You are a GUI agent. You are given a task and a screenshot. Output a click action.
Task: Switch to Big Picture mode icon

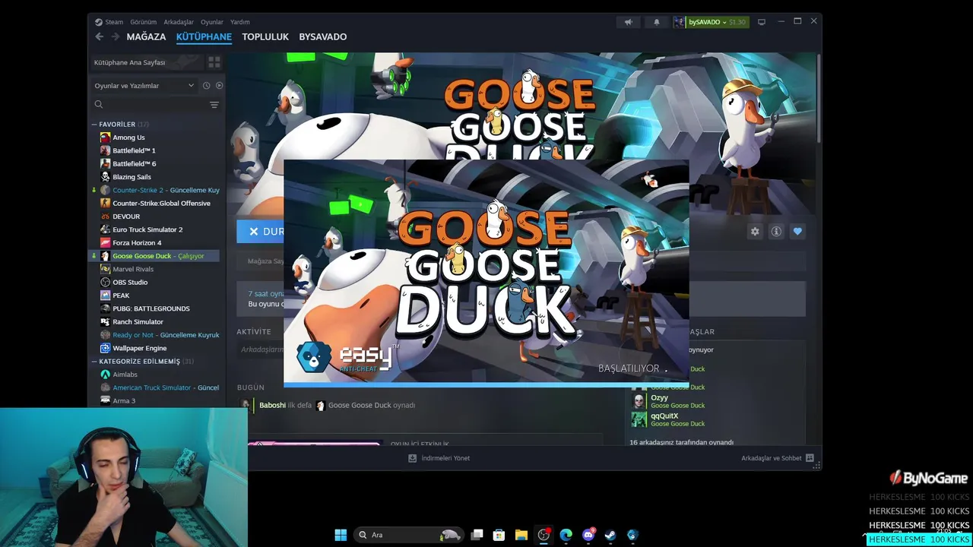coord(762,22)
